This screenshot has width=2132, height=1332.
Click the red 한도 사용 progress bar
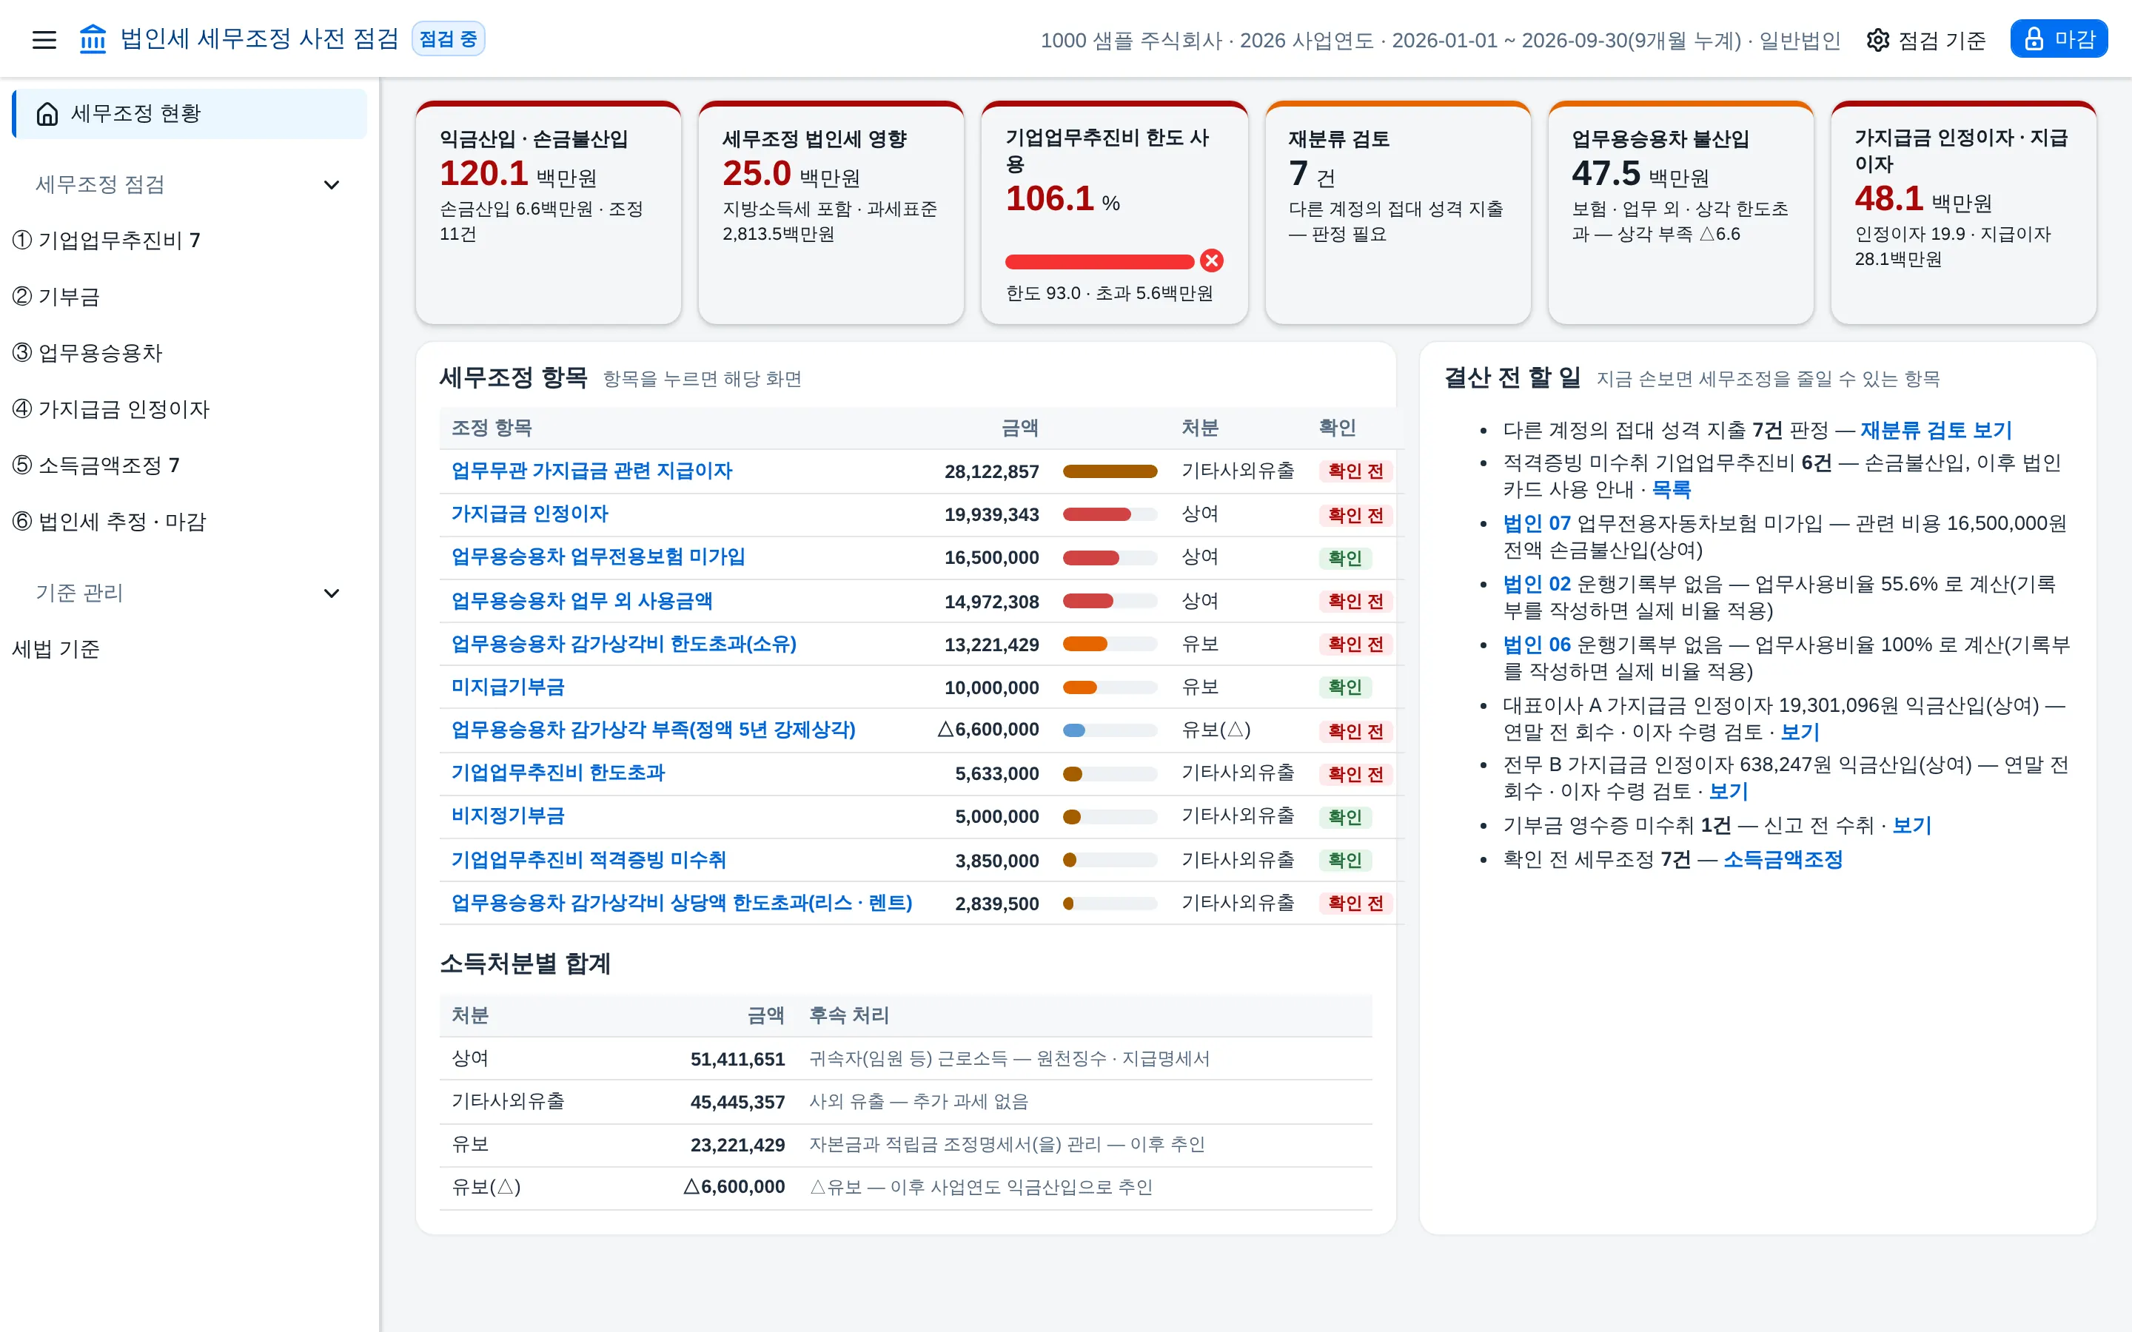pos(1099,262)
